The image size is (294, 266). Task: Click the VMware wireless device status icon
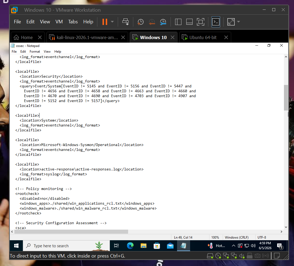tap(265, 256)
